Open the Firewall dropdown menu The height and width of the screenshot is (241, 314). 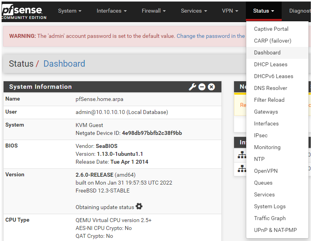pos(154,11)
